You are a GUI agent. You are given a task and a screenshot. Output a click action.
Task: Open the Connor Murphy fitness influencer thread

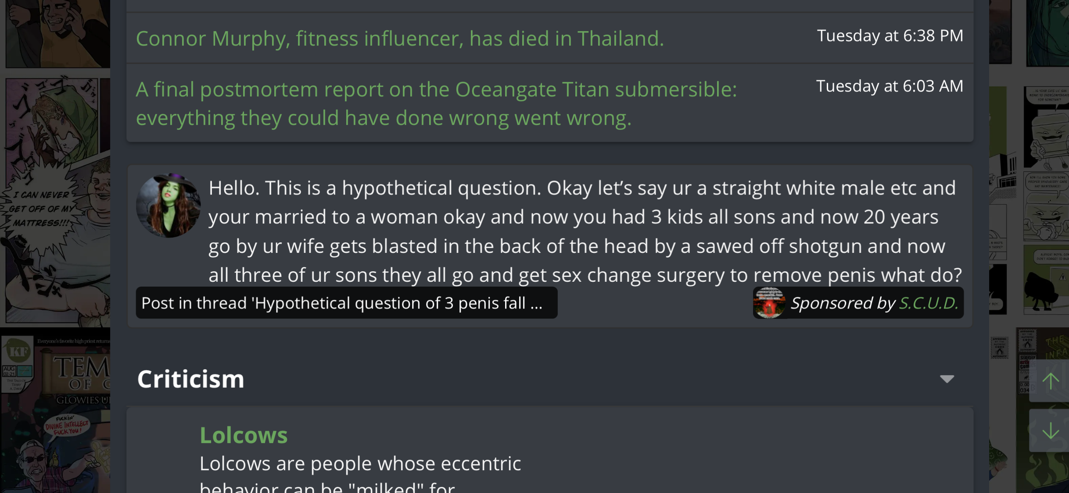[400, 38]
